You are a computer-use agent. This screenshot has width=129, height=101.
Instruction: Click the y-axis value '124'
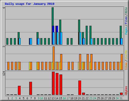[x=4, y=73]
